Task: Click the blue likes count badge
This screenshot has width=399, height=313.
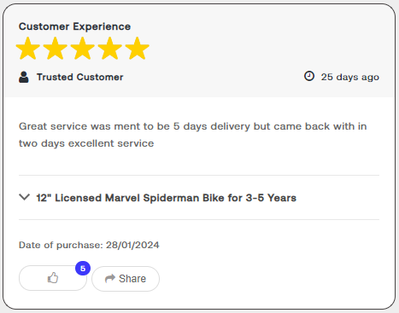Action: (x=83, y=269)
